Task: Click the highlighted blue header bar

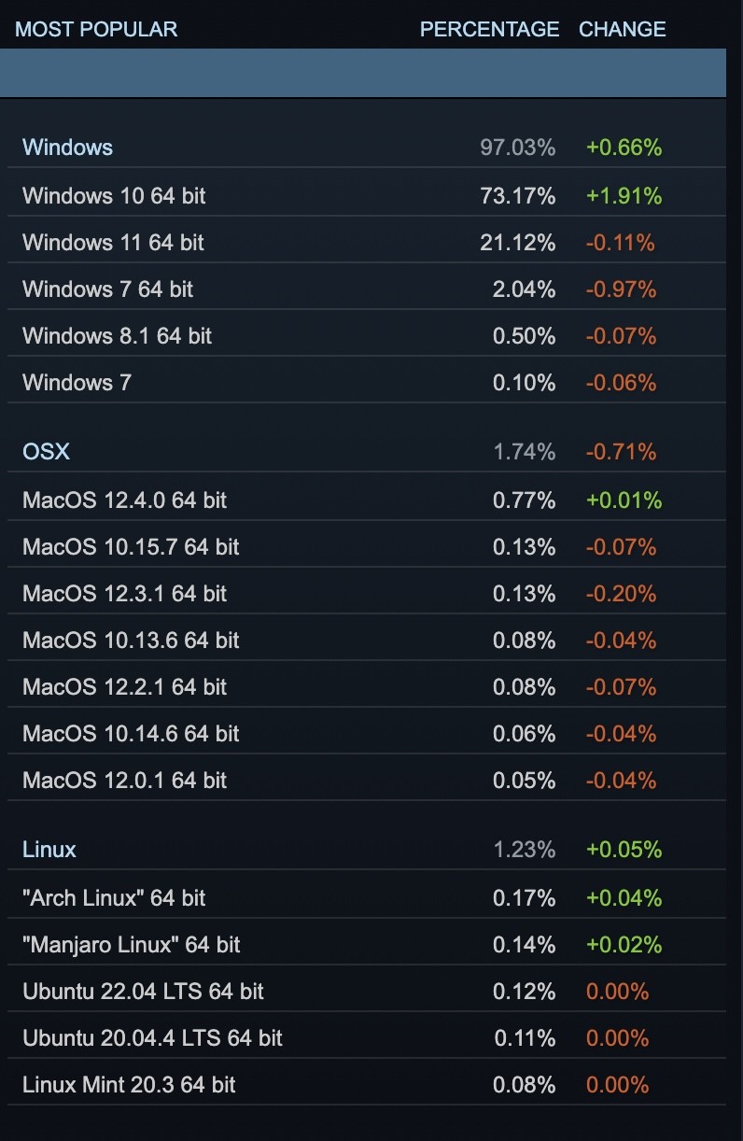Action: [363, 73]
